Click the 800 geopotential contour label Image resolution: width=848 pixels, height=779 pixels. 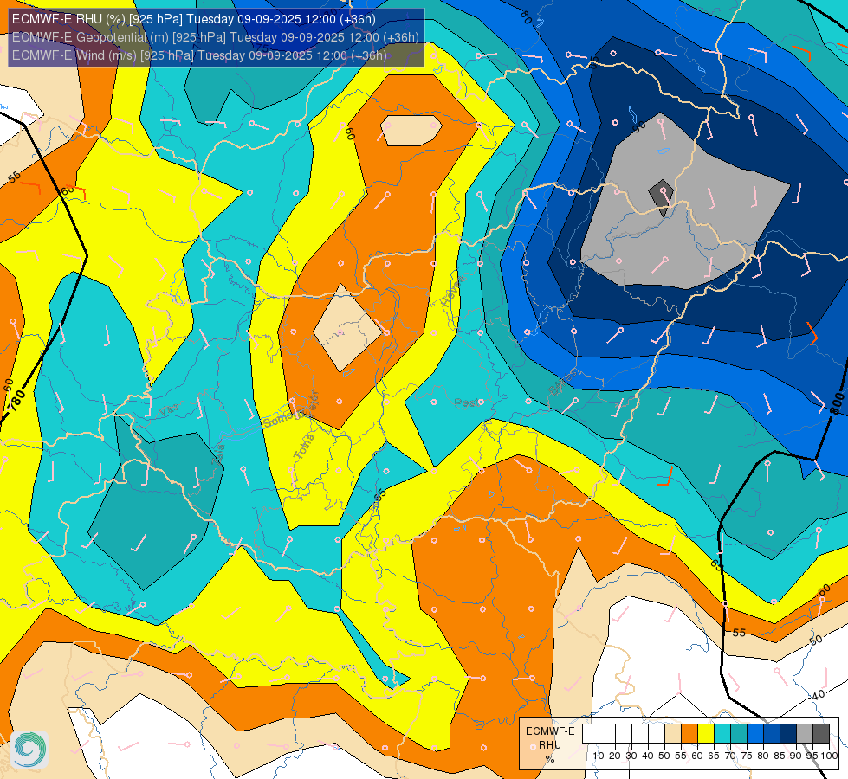[x=837, y=404]
